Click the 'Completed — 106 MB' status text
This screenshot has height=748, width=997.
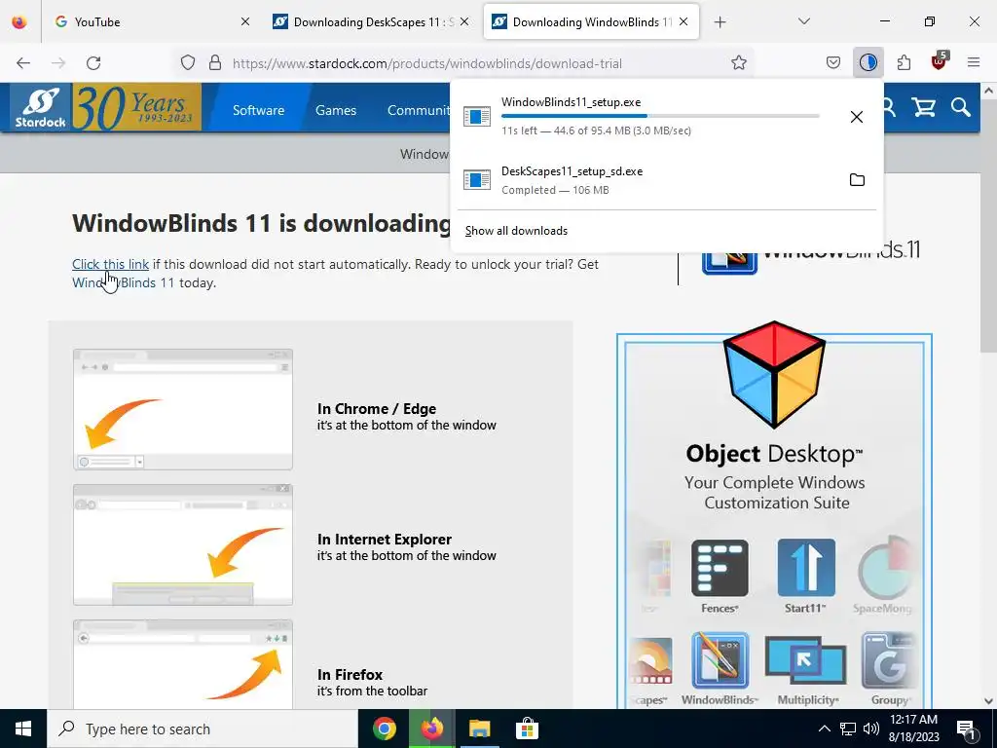[x=555, y=190]
